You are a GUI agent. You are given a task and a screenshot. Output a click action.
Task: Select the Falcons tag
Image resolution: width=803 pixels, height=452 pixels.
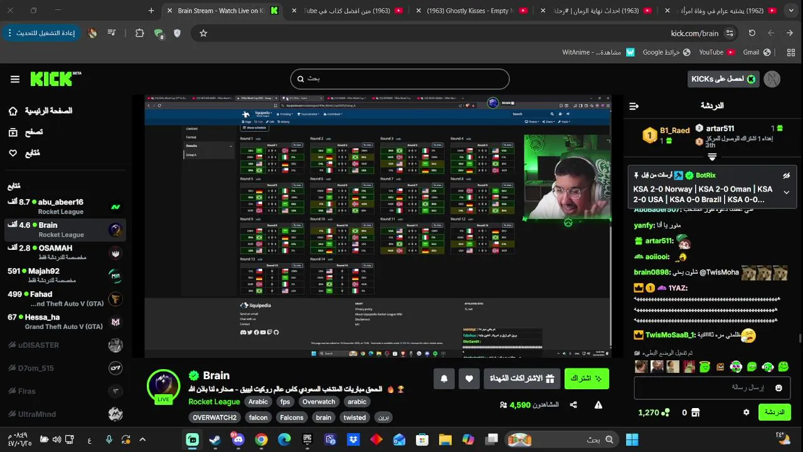[x=292, y=417]
